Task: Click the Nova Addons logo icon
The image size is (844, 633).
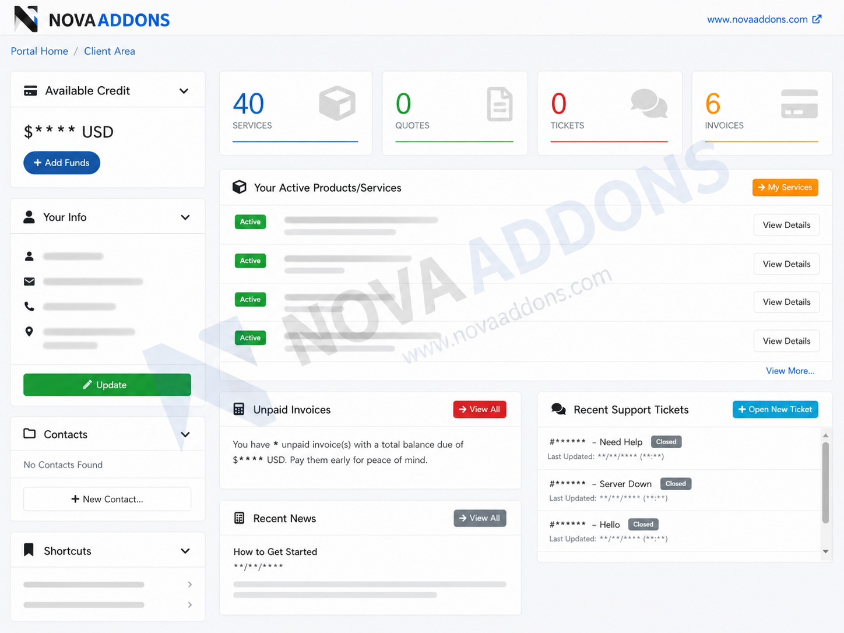Action: point(26,19)
